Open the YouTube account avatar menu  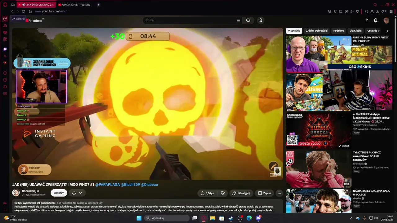tap(386, 20)
